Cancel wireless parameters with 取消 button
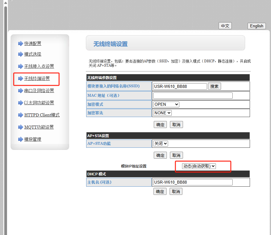This screenshot has width=271, height=235. point(176,125)
